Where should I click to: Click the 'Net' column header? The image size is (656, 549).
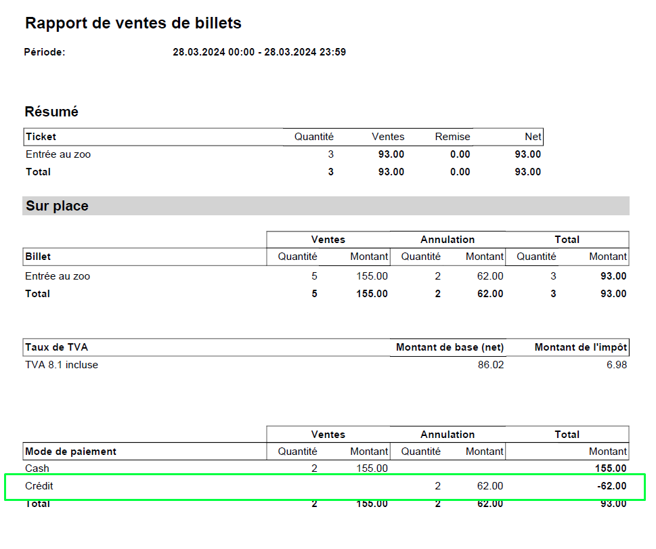(533, 137)
